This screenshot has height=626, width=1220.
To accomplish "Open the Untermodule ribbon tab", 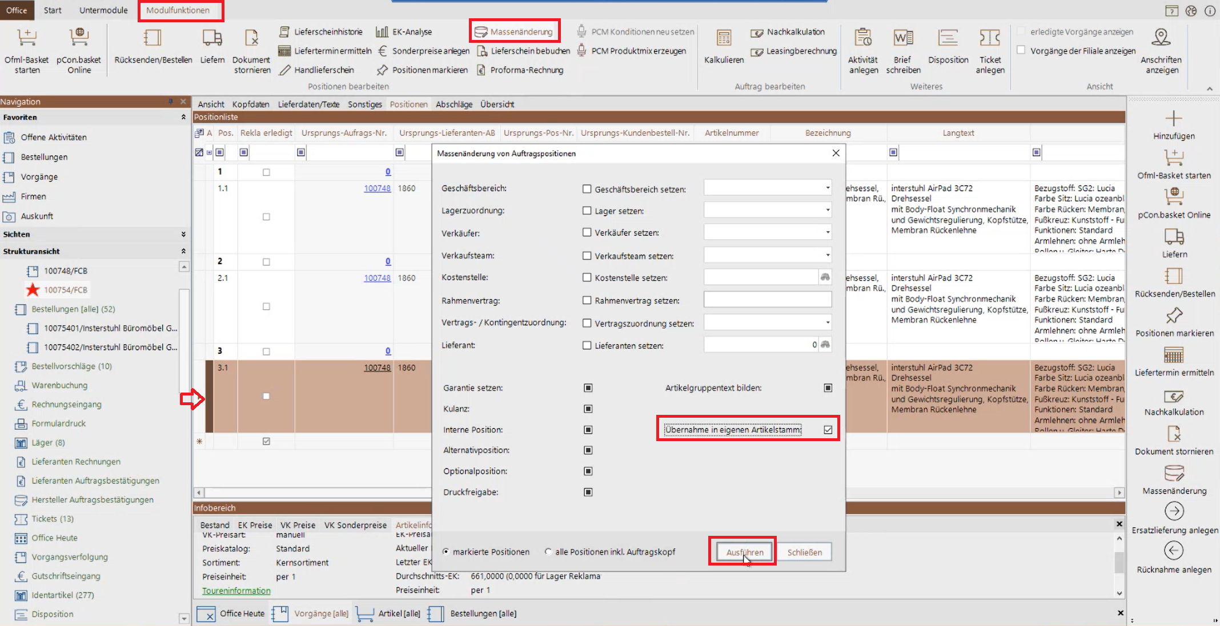I will coord(103,10).
